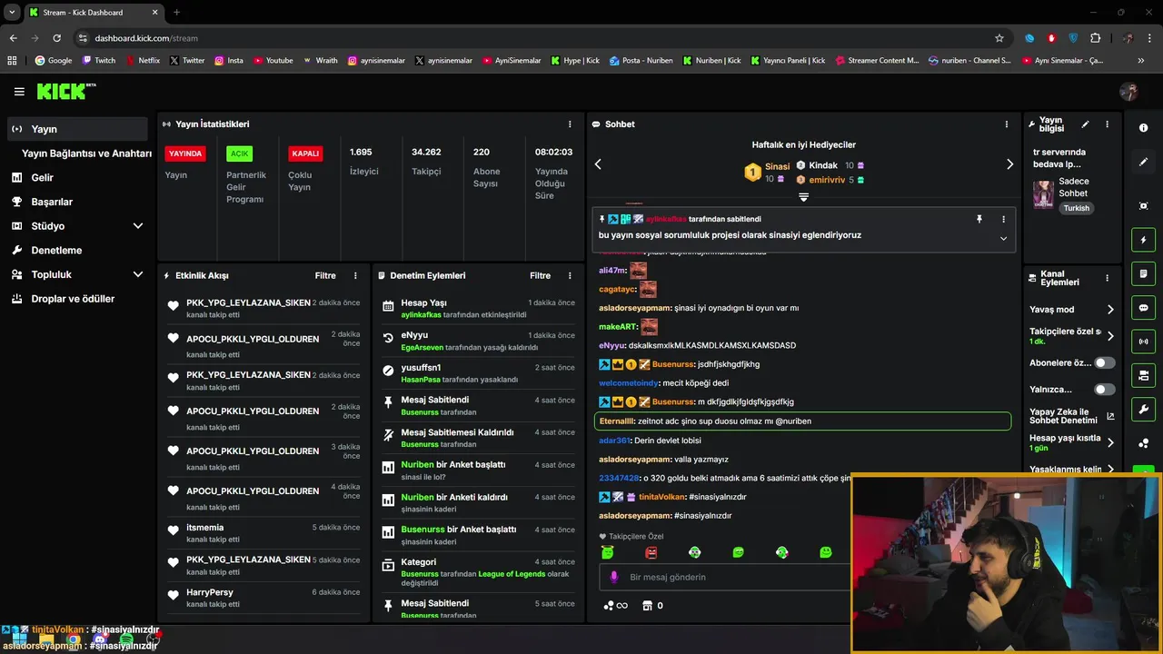Open pinned message three-dot menu
Viewport: 1163px width, 654px height.
[1003, 219]
